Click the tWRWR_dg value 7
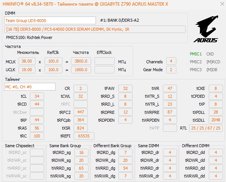The height and width of the screenshot is (182, 226). tap(126, 176)
